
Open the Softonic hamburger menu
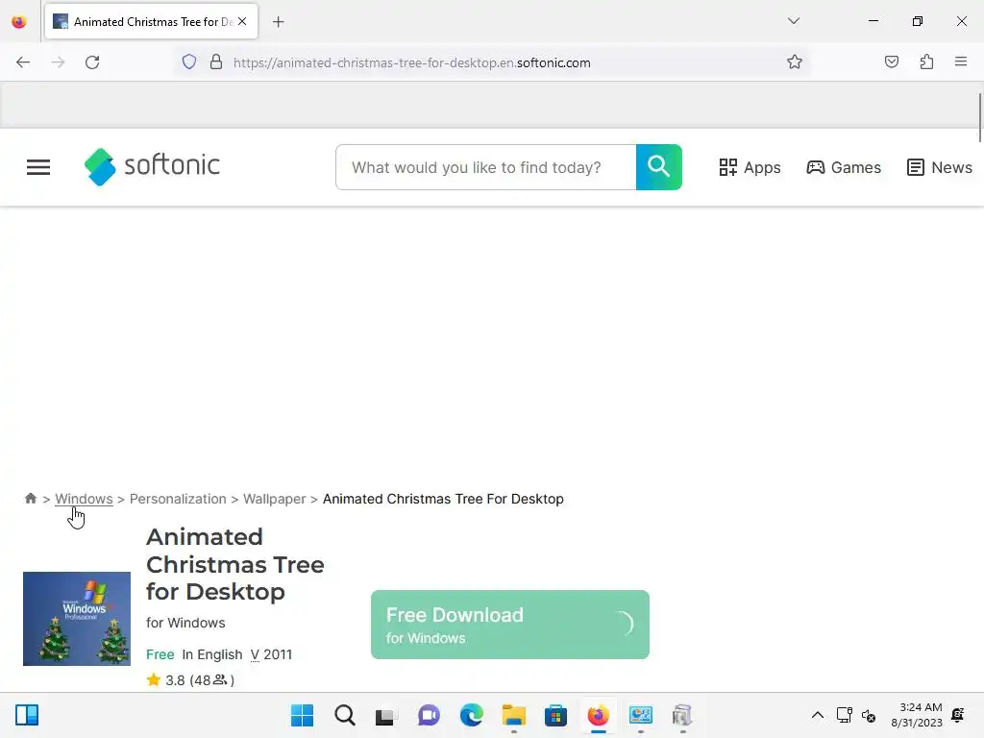click(x=38, y=167)
